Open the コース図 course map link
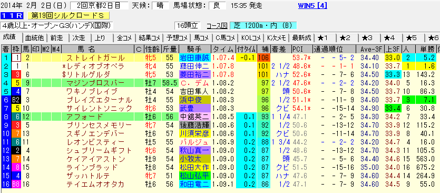The width and height of the screenshot is (440, 193). pos(217,25)
